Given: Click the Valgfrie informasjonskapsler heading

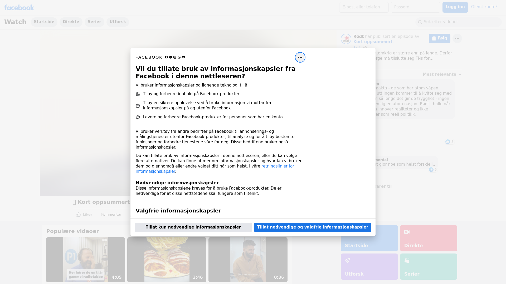Looking at the screenshot, I should [x=178, y=211].
